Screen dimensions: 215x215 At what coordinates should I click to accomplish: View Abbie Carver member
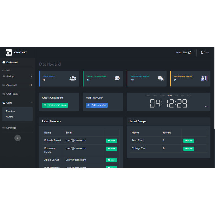pyautogui.click(x=111, y=160)
